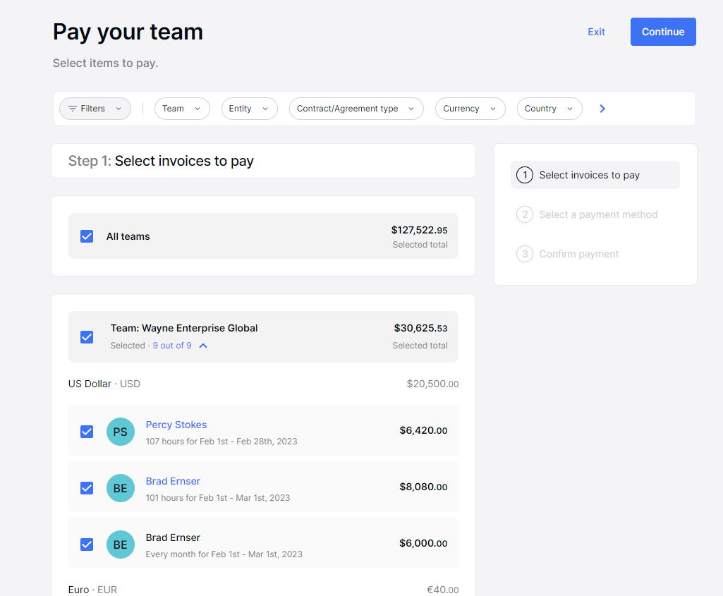Image resolution: width=723 pixels, height=596 pixels.
Task: Click the Continue button
Action: pos(662,31)
